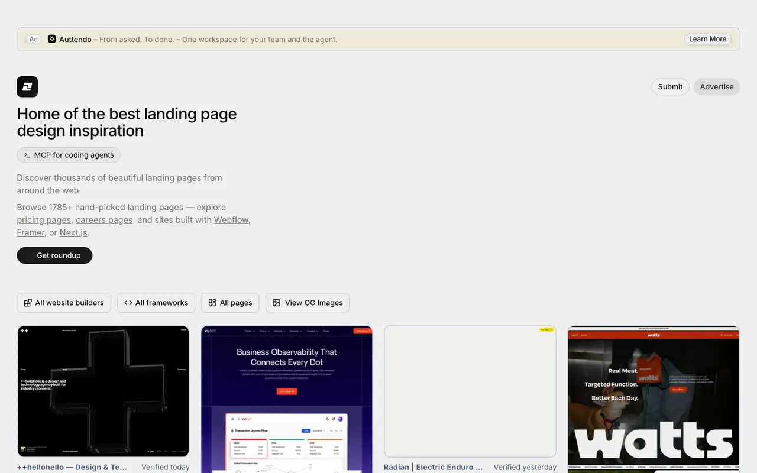Toggle View OG Images
Viewport: 757px width, 473px height.
click(x=308, y=303)
